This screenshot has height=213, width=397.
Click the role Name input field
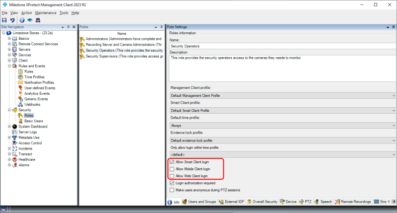coord(282,46)
